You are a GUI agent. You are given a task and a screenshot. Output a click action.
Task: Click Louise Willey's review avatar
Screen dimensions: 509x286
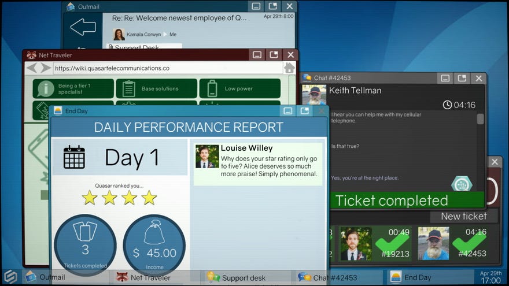point(207,157)
